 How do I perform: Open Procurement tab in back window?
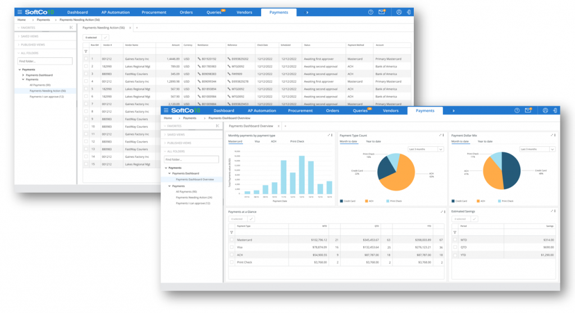(154, 12)
